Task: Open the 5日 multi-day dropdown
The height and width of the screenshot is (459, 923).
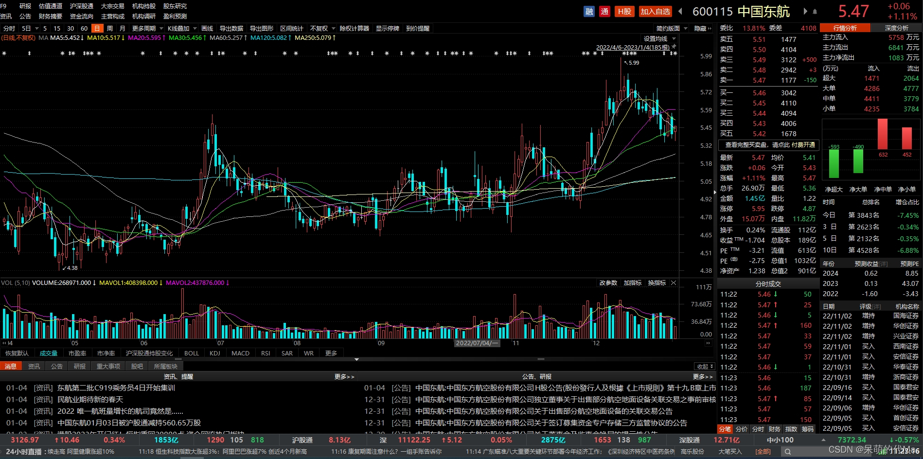Action: [30, 28]
